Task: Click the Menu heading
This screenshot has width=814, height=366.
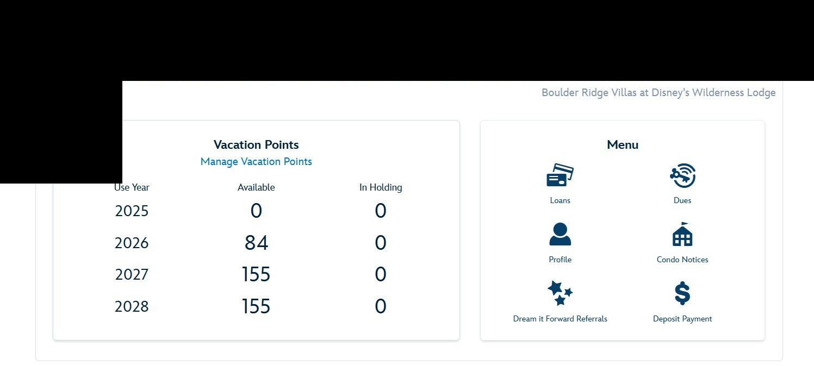Action: click(x=623, y=145)
